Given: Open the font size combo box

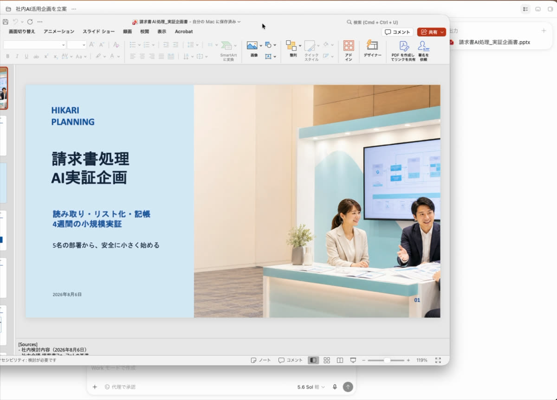Looking at the screenshot, I should pyautogui.click(x=77, y=45).
